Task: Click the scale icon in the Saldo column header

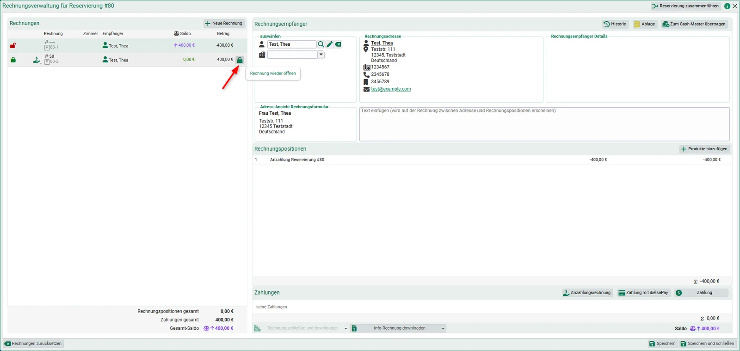Action: (176, 34)
